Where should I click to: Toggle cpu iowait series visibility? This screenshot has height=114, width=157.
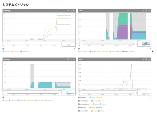pyautogui.click(x=112, y=51)
